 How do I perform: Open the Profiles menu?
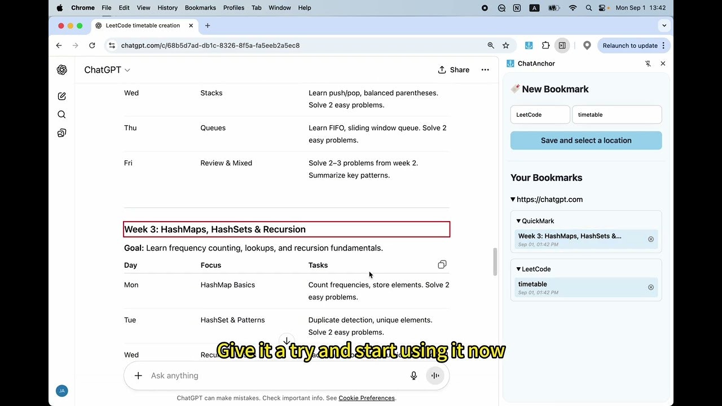click(x=234, y=8)
